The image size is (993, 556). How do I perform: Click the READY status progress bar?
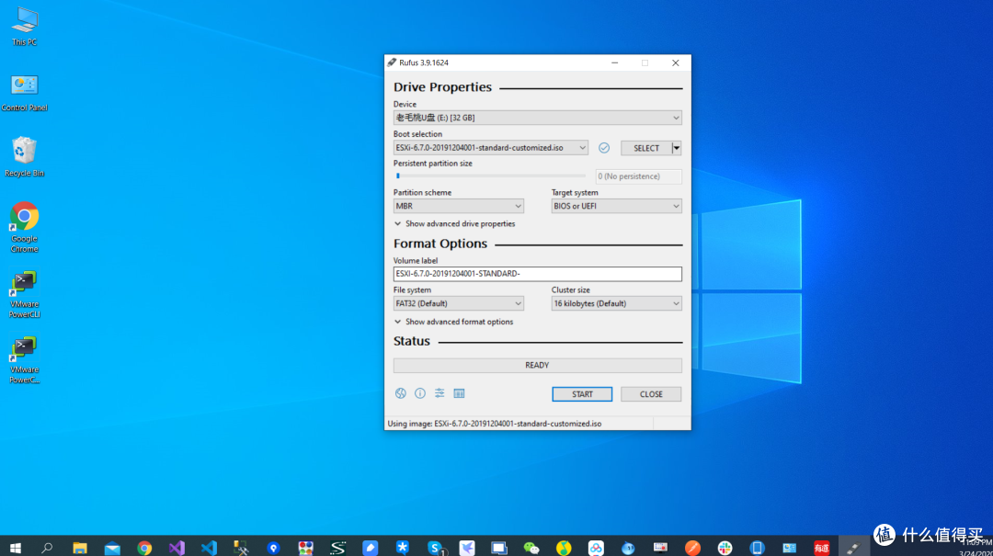538,366
